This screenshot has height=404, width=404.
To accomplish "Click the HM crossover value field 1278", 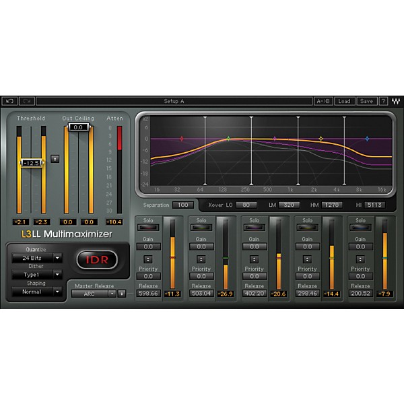I will [x=332, y=205].
